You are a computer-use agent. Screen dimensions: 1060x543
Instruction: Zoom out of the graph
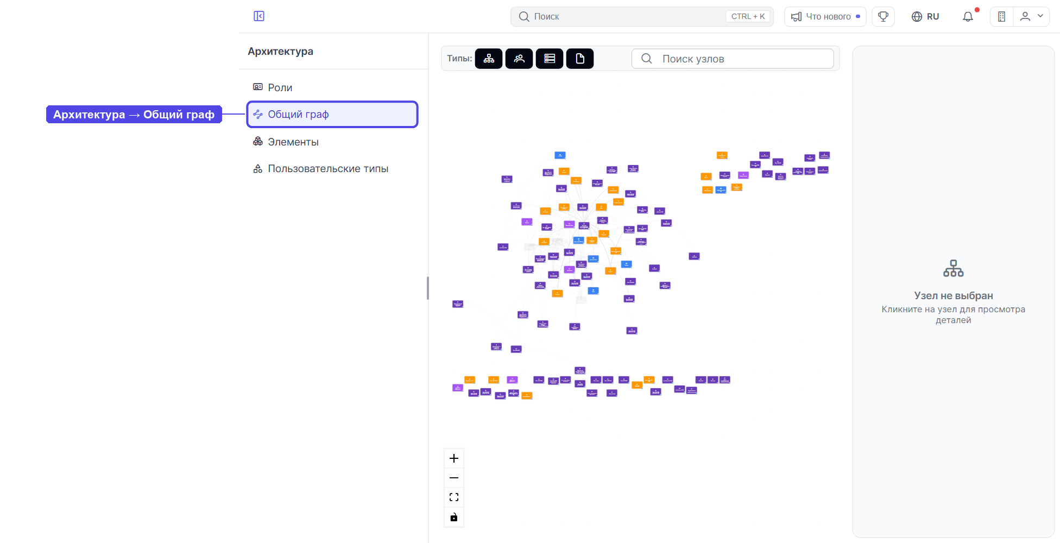[454, 478]
